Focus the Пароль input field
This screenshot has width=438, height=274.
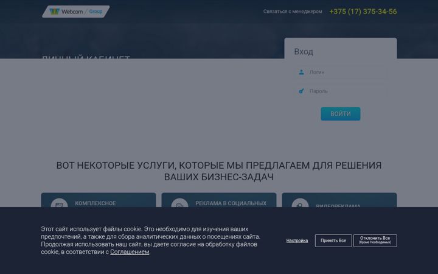point(341,91)
